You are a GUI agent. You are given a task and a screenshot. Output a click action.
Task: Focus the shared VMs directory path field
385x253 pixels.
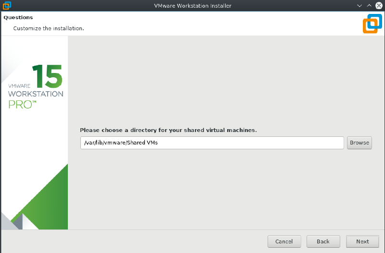pyautogui.click(x=212, y=143)
